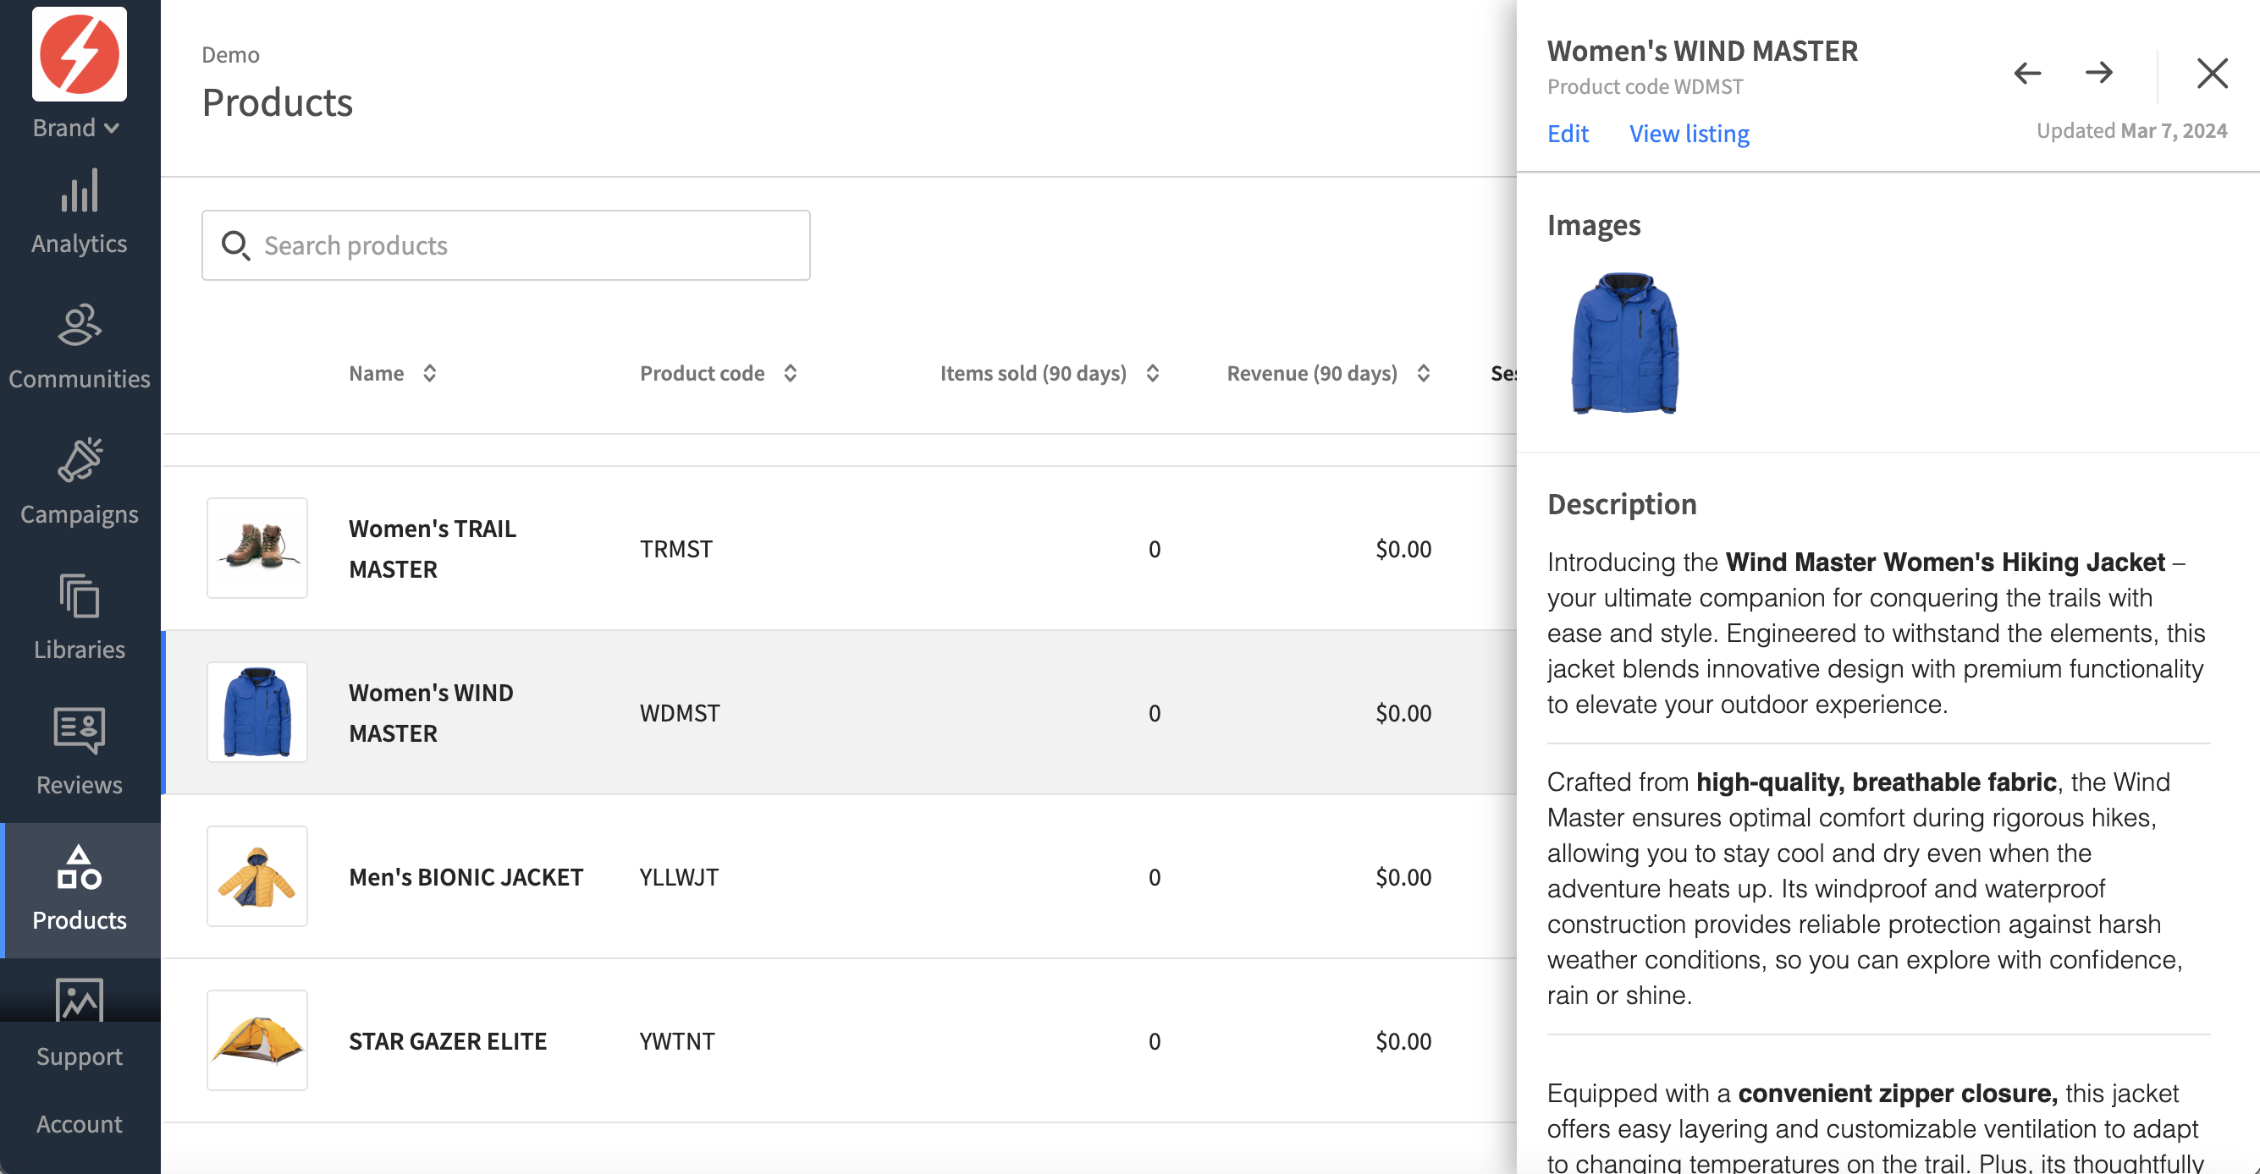Sort by Items sold (90 days)
2260x1174 pixels.
[x=1050, y=374]
